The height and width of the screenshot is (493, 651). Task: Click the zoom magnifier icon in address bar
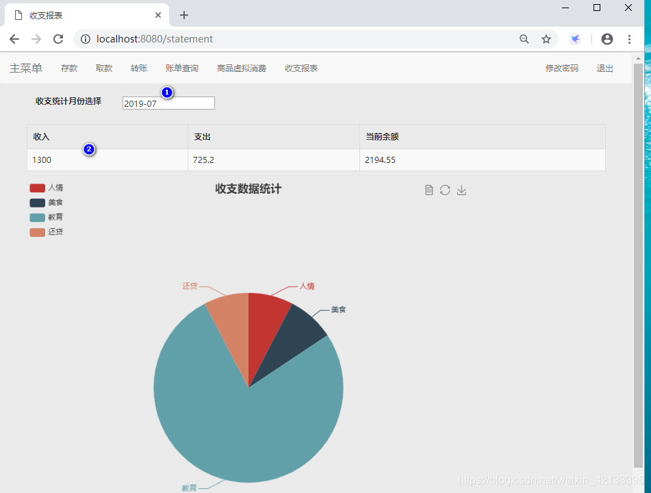524,39
